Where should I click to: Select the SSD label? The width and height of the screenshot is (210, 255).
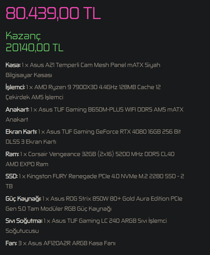pos(11,176)
